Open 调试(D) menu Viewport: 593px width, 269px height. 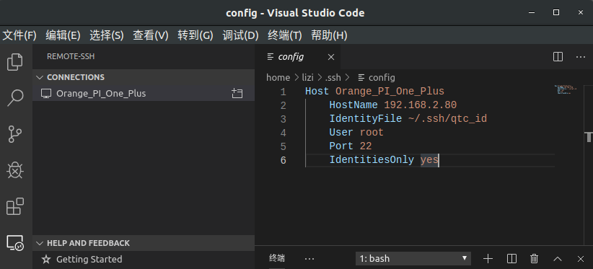click(x=240, y=35)
